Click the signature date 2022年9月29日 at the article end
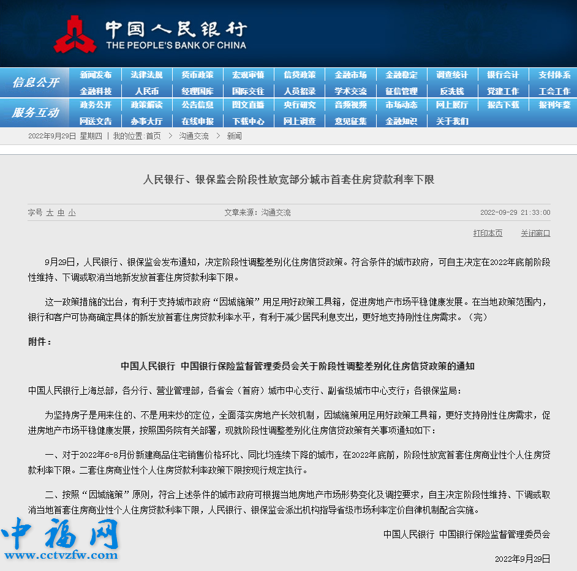 pos(522,559)
